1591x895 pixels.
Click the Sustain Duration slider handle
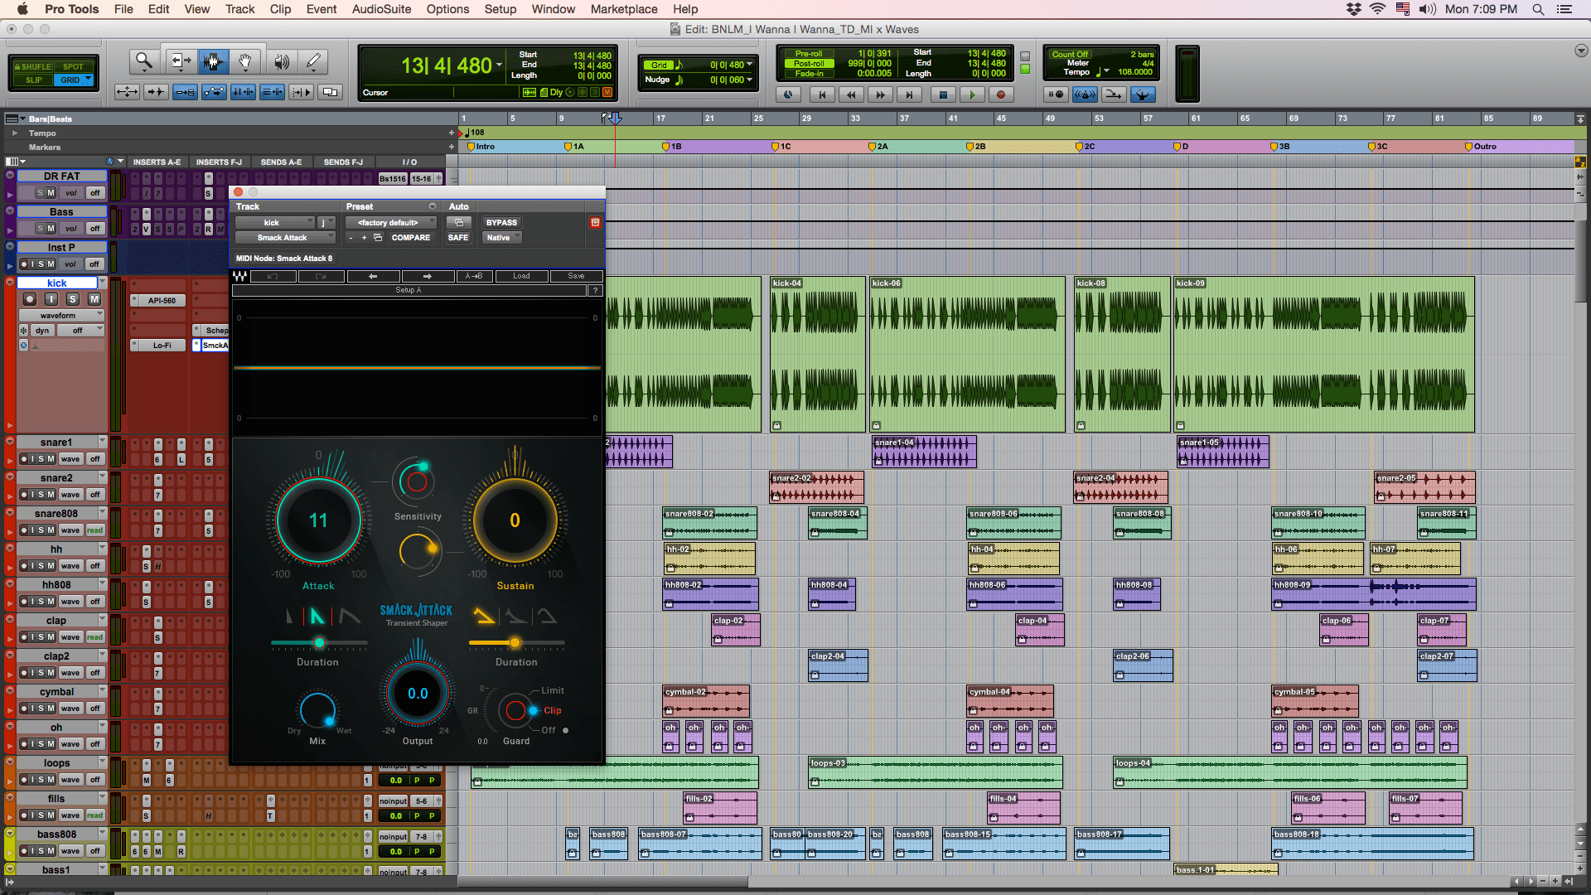tap(515, 642)
